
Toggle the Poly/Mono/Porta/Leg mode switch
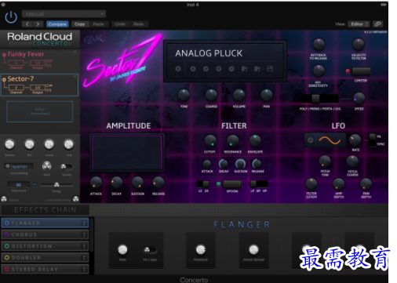320,99
